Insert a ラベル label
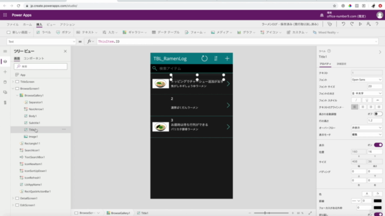The width and height of the screenshot is (385, 216). (x=44, y=32)
